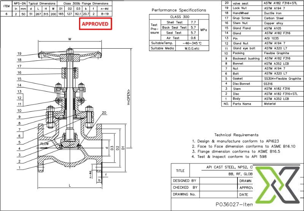Click the Performance Specifications heading
Viewport: 304px width, 211px height.
point(179,10)
